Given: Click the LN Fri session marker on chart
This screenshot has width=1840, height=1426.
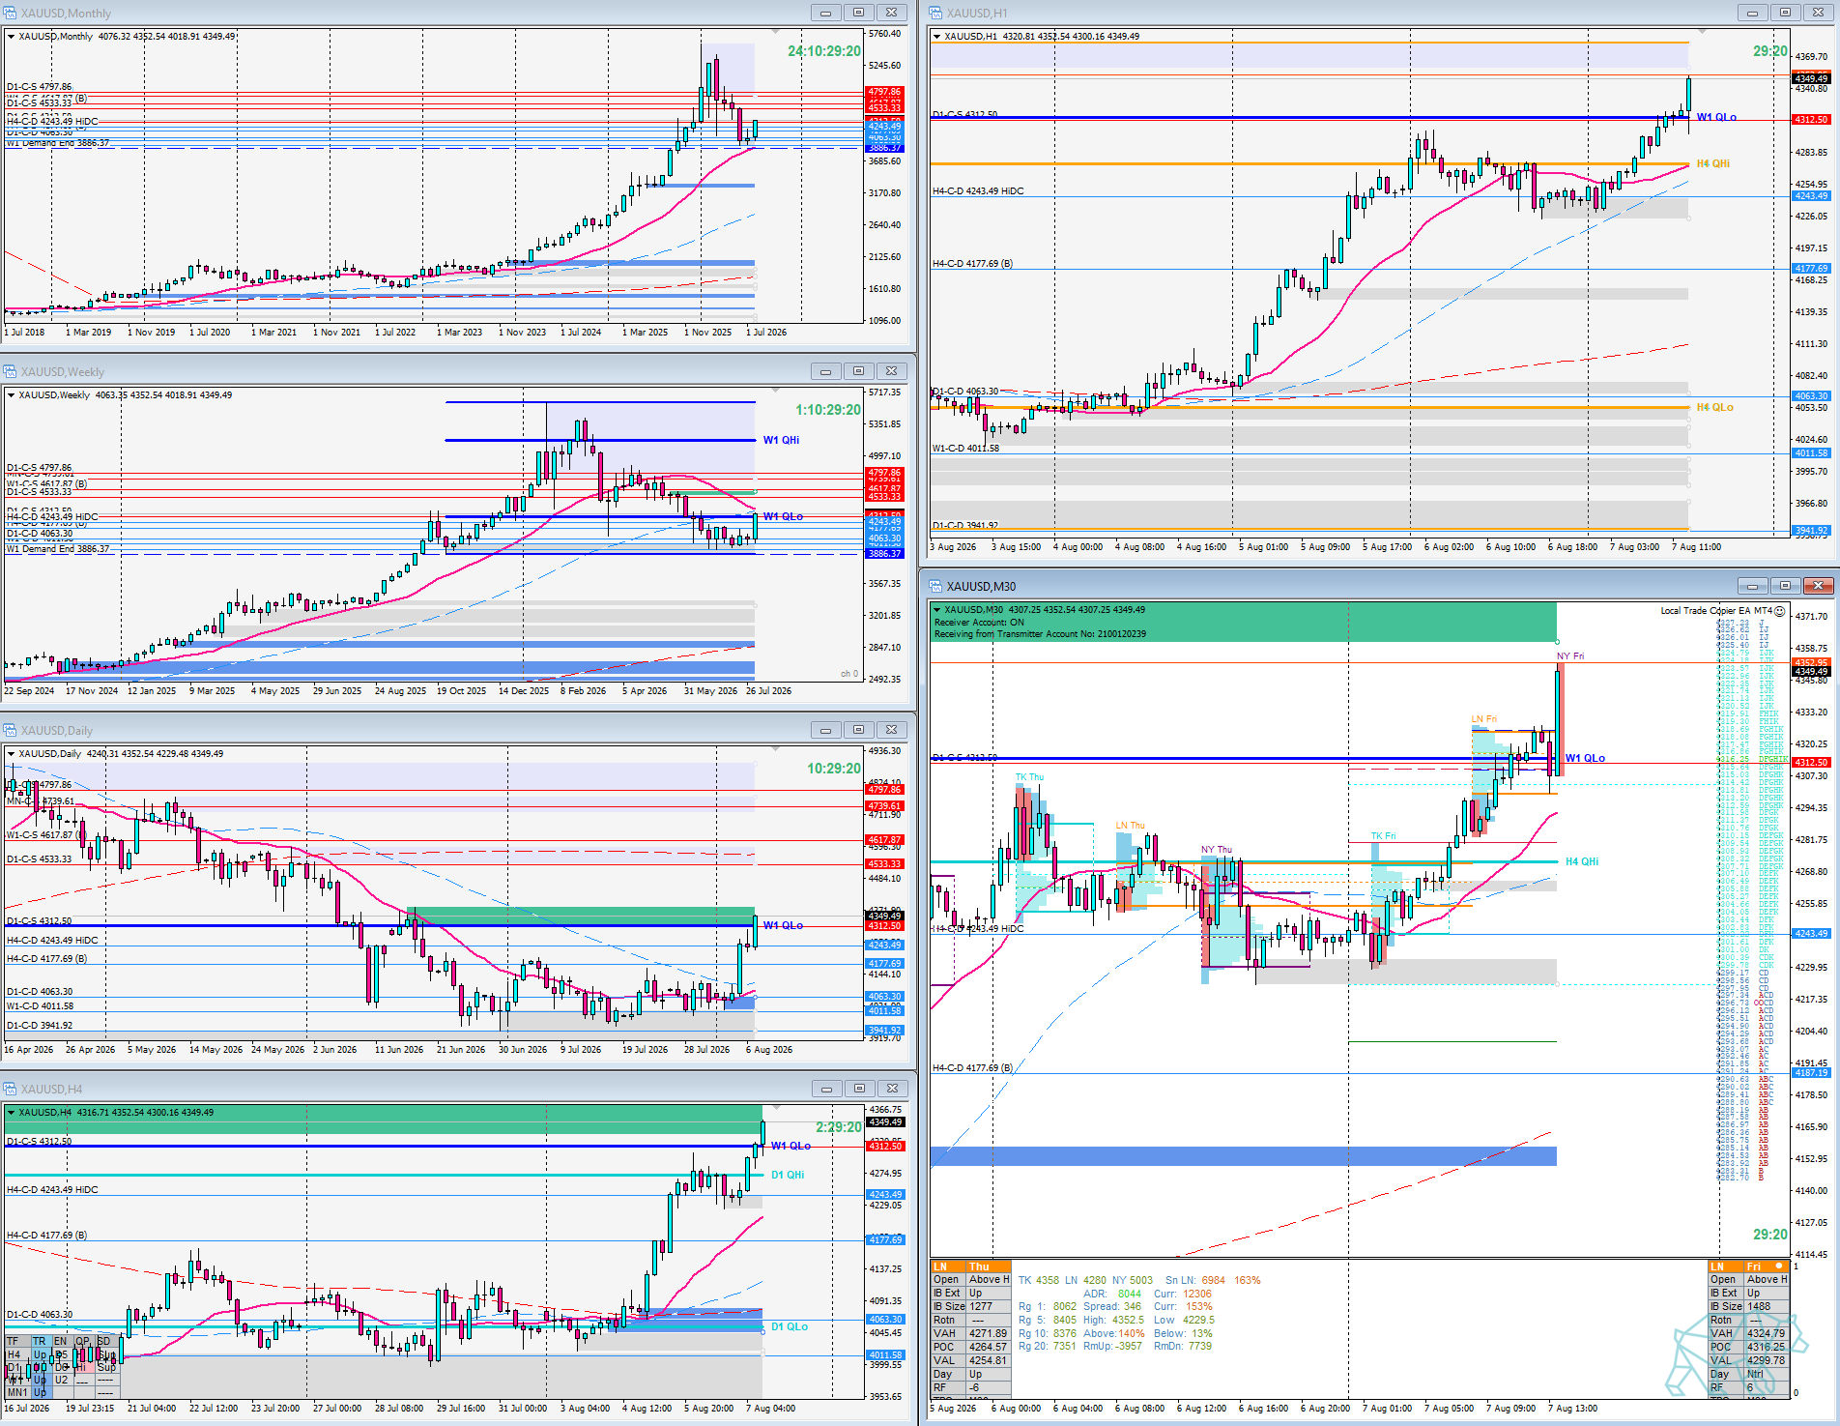Looking at the screenshot, I should [1483, 719].
